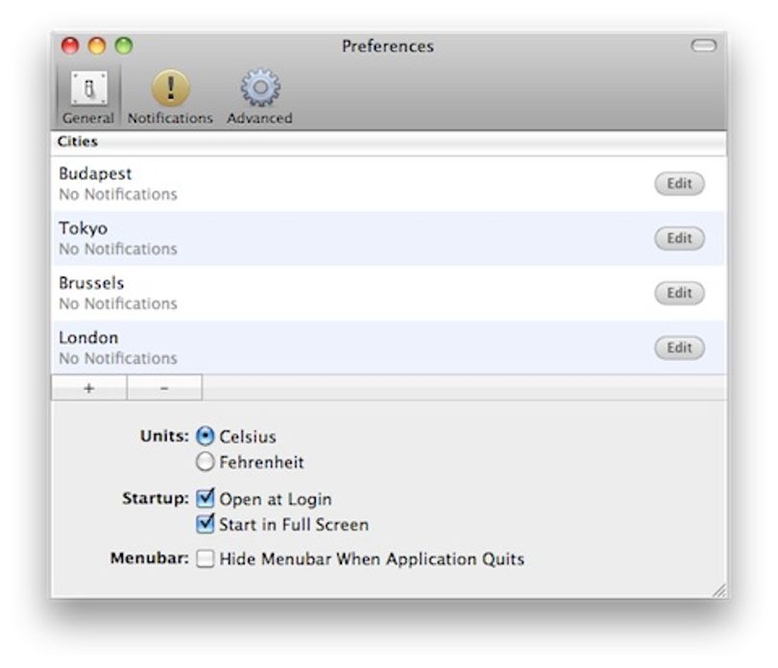Edit the Brussels city entry
Screen dimensions: 778x668
click(x=679, y=293)
